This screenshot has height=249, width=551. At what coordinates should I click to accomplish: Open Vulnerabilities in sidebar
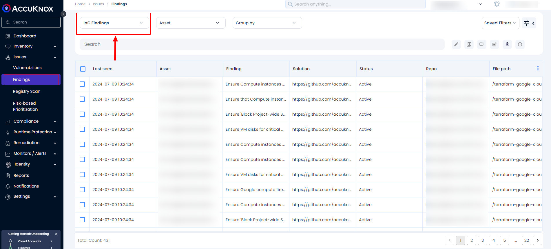point(27,68)
